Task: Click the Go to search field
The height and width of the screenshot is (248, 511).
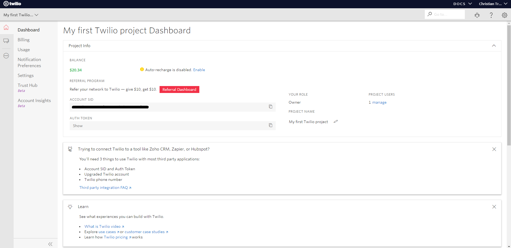Action: pos(445,14)
